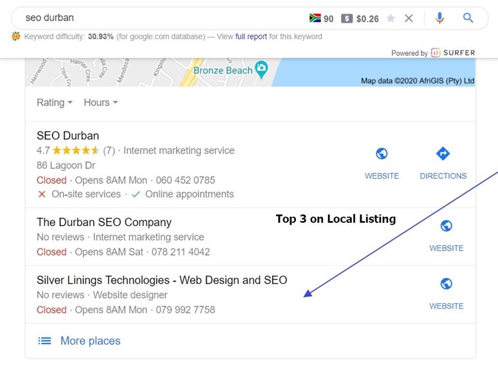Image resolution: width=498 pixels, height=370 pixels.
Task: Click 'Keyword difficulty: 30.93%' text
Action: click(x=69, y=37)
